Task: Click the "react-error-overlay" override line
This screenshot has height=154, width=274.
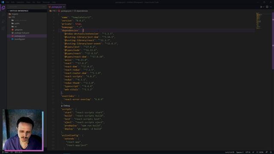Action: tap(84, 99)
